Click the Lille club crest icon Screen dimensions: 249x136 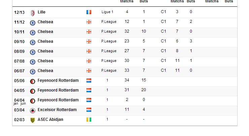[x=33, y=13]
